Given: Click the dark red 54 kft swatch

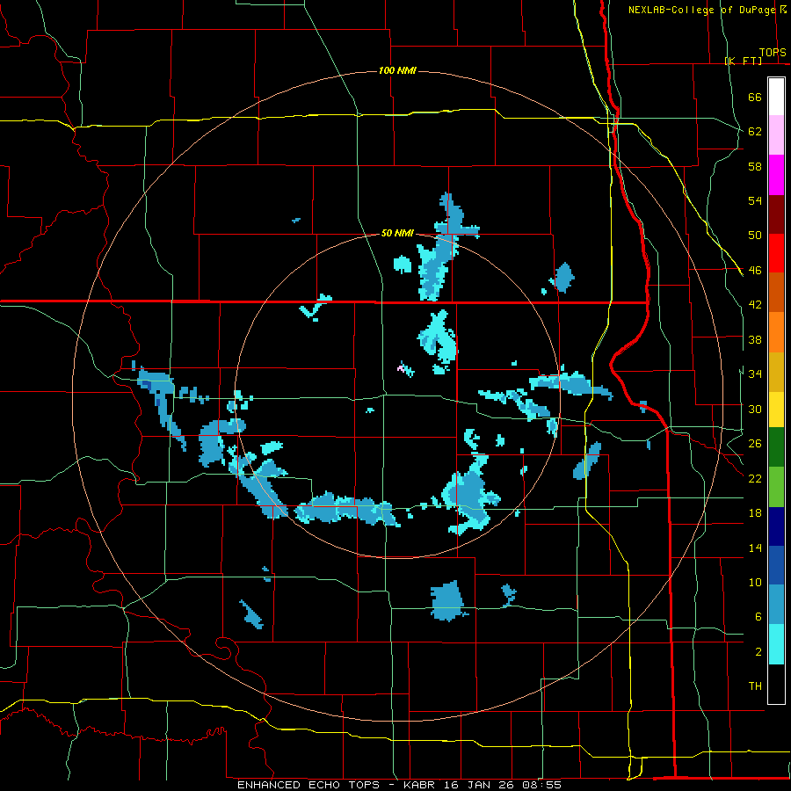Looking at the screenshot, I should point(776,214).
